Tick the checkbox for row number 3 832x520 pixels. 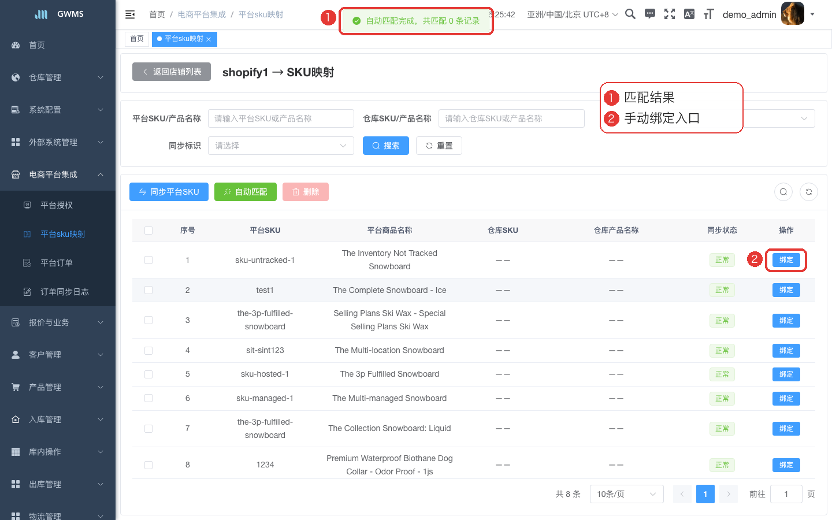pos(148,320)
